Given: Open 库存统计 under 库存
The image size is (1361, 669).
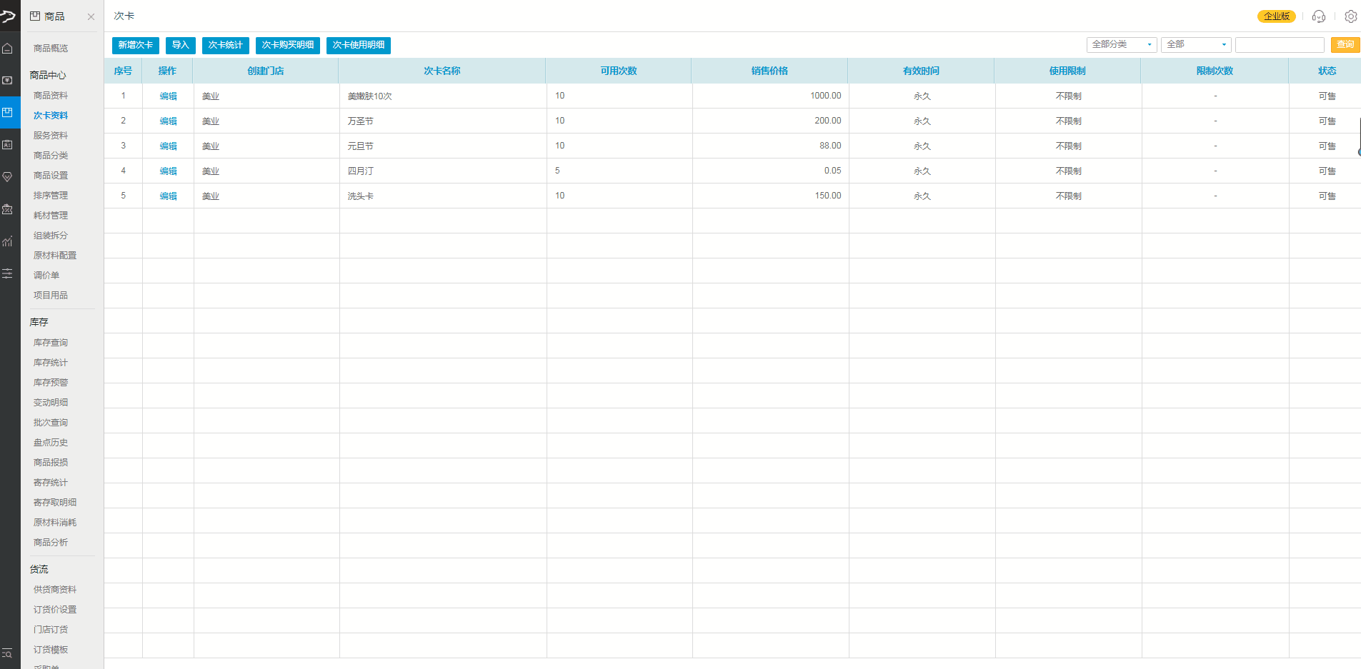Looking at the screenshot, I should [x=51, y=363].
